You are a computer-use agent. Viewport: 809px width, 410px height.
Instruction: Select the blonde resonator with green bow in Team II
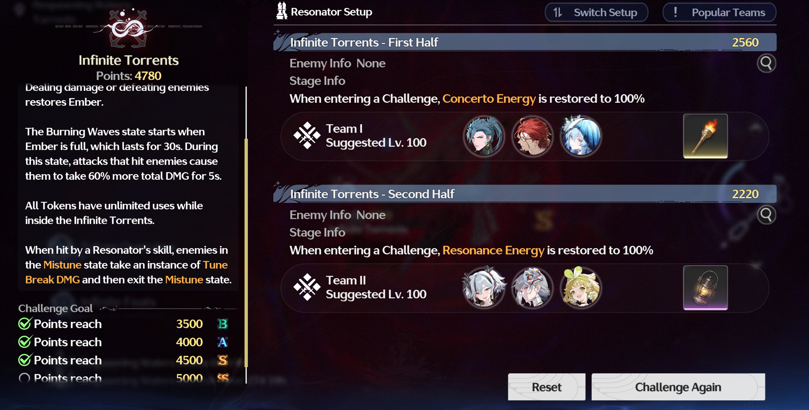click(x=580, y=288)
